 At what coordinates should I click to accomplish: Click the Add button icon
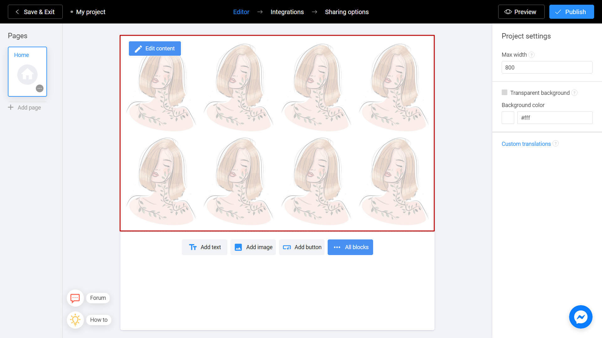[287, 247]
